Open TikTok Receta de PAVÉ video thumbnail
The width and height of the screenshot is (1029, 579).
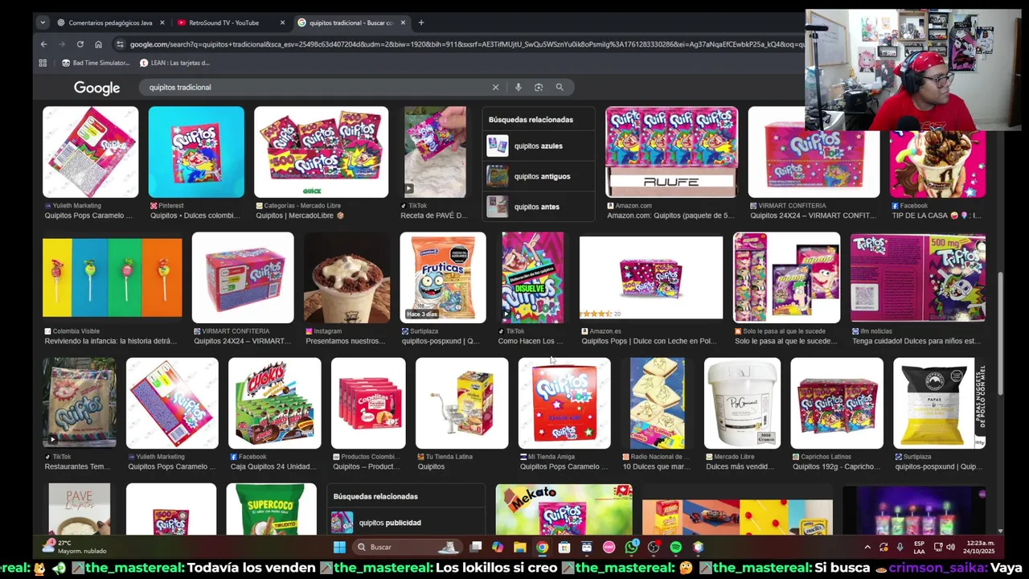[x=435, y=152]
